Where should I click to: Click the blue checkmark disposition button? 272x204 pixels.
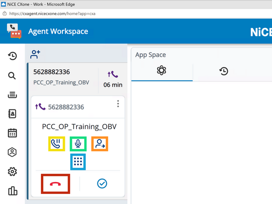coord(102,183)
